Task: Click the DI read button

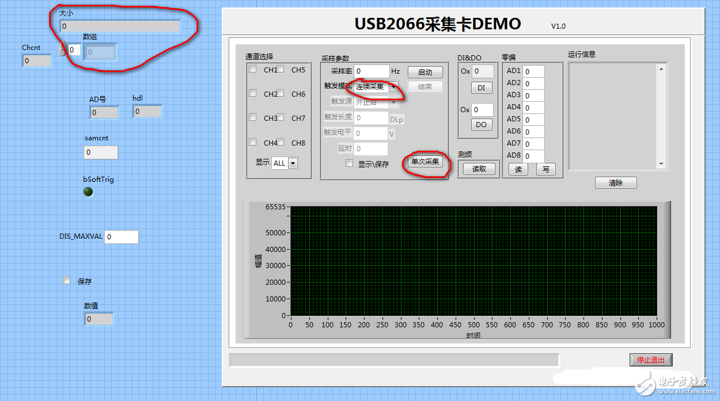Action: [481, 88]
